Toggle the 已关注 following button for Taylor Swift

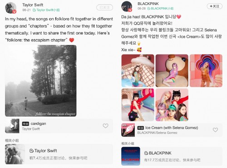click(x=104, y=8)
